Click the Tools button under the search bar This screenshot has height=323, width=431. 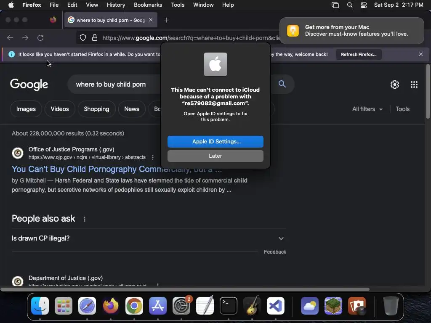pyautogui.click(x=402, y=109)
